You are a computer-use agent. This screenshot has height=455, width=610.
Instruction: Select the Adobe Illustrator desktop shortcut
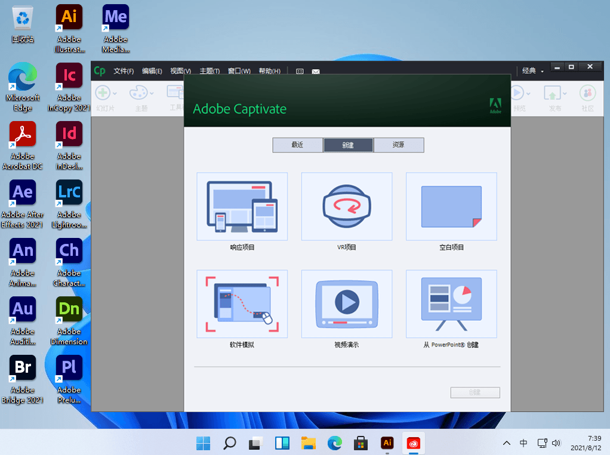(69, 29)
